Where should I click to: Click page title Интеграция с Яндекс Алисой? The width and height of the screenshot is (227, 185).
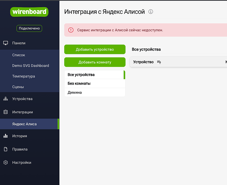(104, 12)
